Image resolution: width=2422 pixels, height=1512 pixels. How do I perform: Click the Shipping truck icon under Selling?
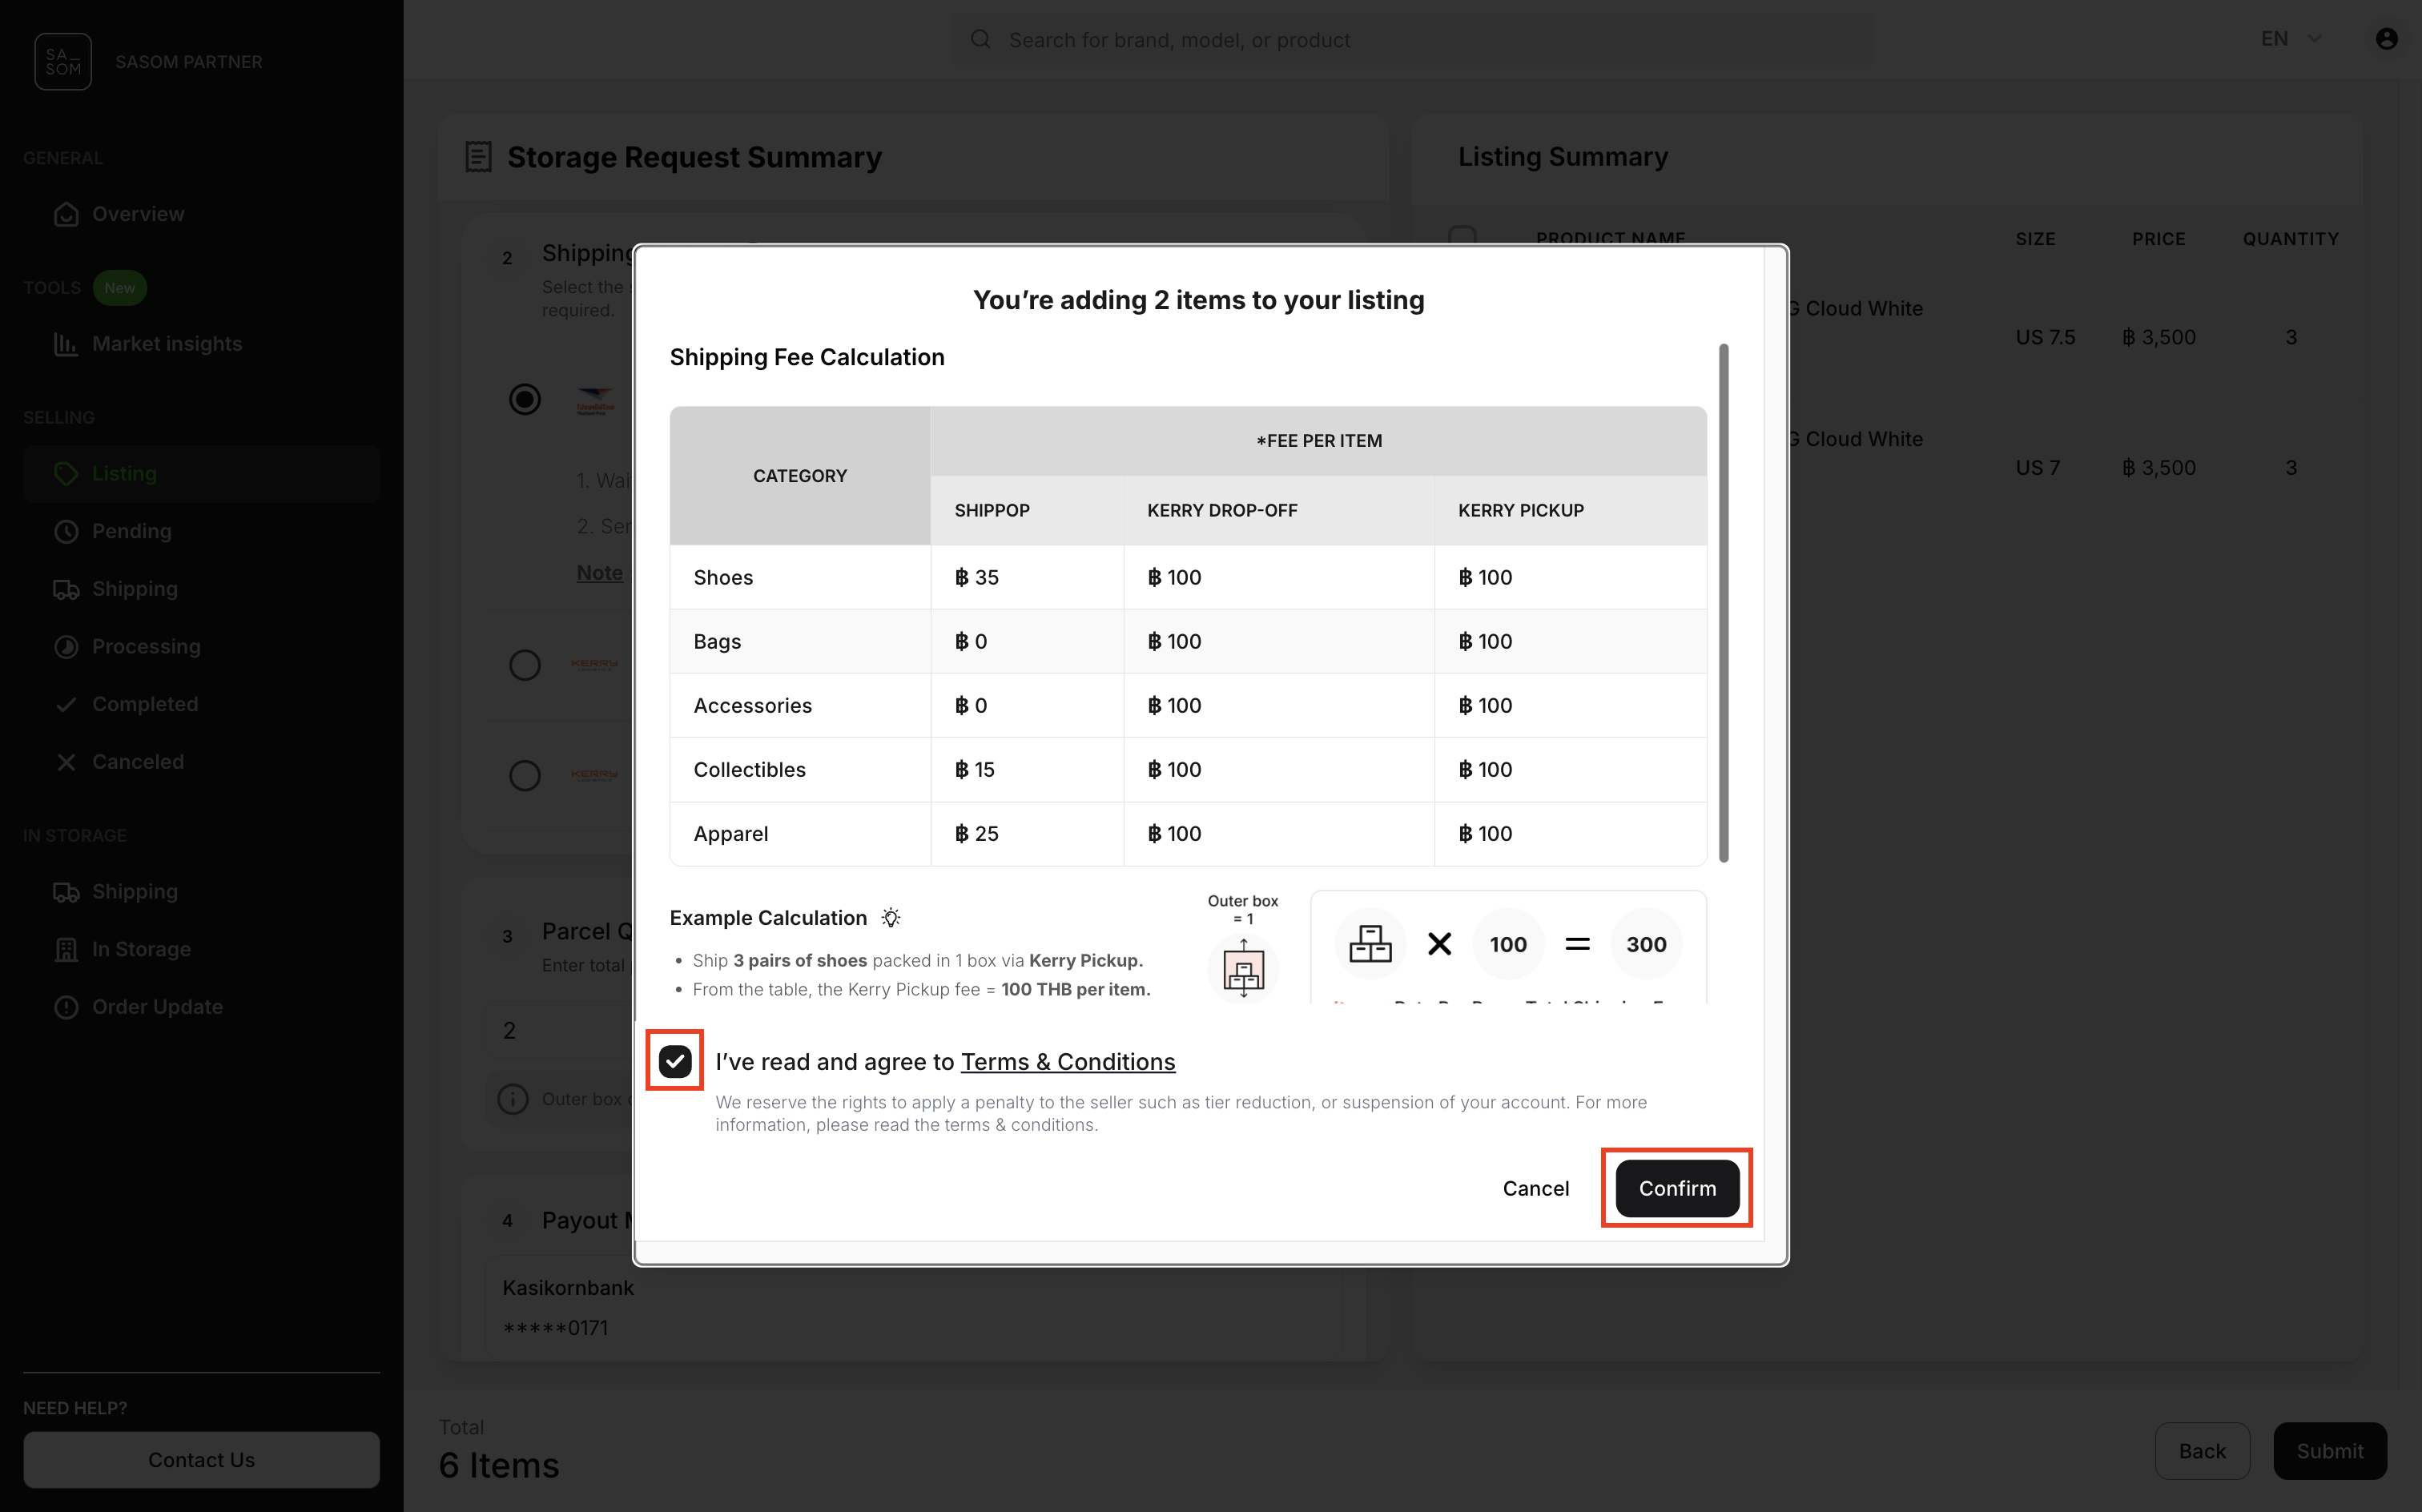point(65,589)
